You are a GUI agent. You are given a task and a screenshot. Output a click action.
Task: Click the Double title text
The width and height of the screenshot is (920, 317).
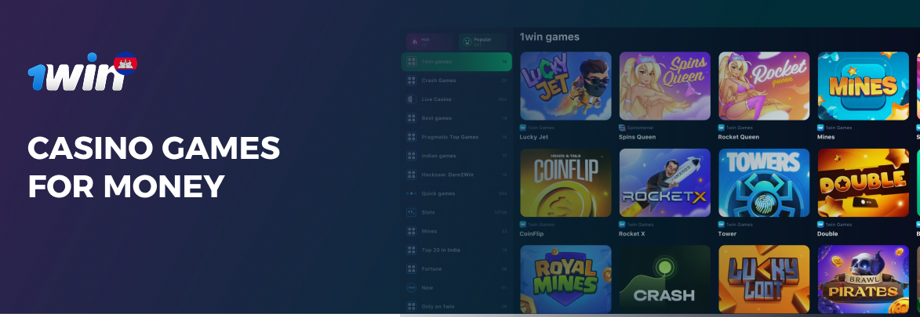pyautogui.click(x=827, y=234)
